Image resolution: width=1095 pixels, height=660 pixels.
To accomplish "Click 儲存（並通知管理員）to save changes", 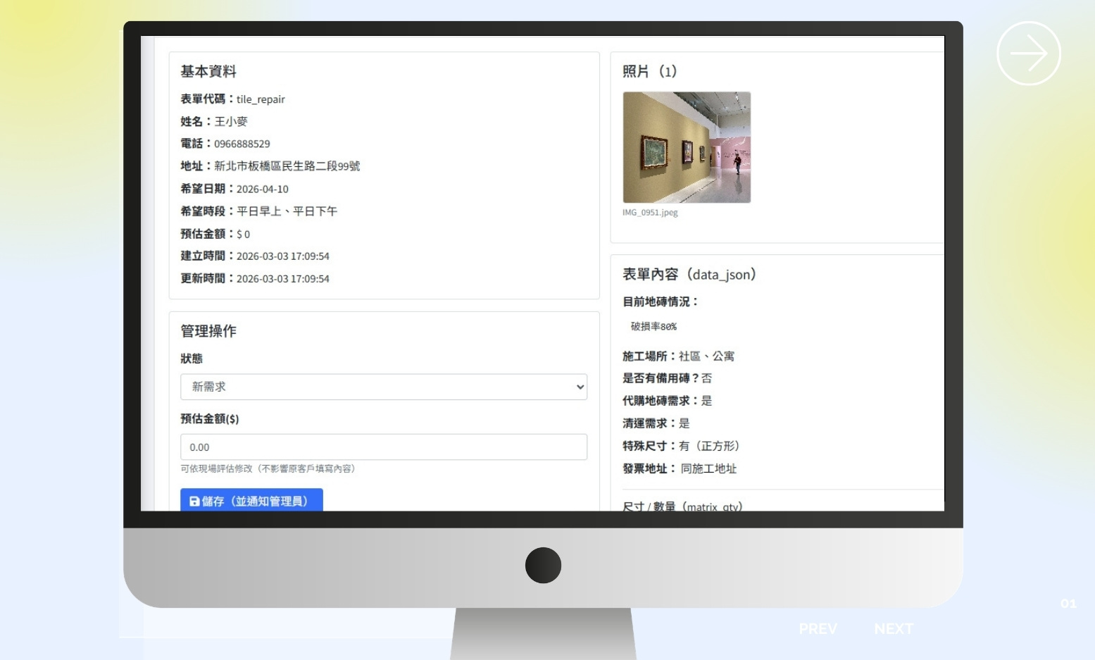I will point(251,502).
